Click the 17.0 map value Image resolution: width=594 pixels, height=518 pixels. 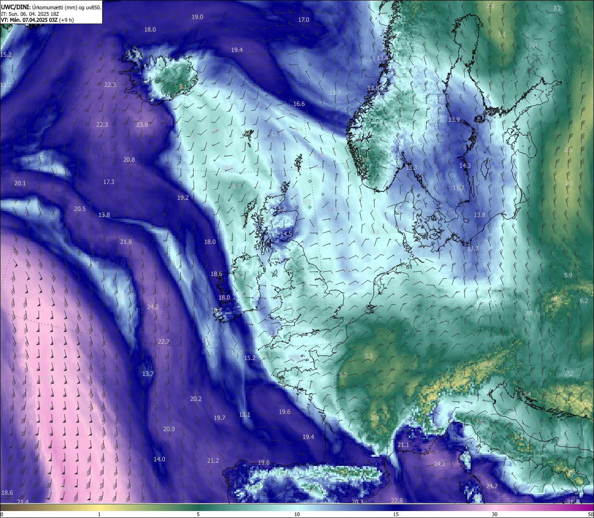tap(303, 20)
